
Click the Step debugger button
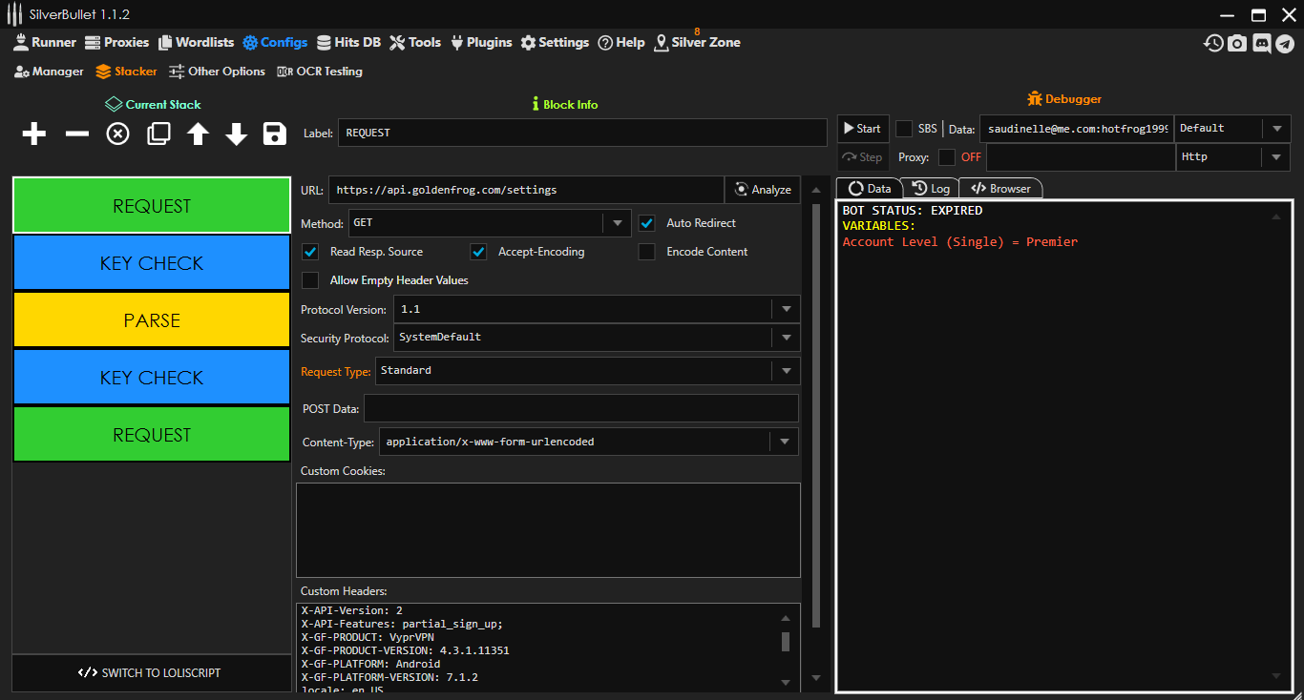point(863,157)
